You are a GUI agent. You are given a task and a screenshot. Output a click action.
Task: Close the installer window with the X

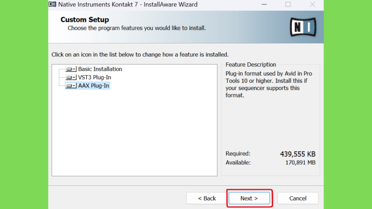pyautogui.click(x=312, y=5)
